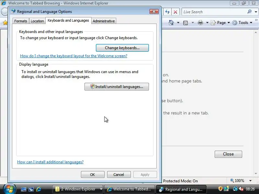Launch Internet Explorer from quick launch

(39, 189)
